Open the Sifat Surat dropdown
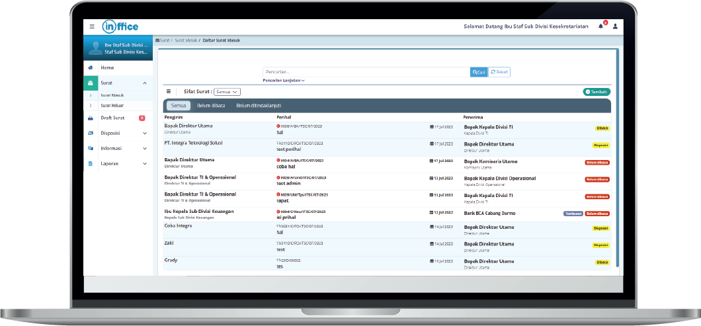 (227, 92)
